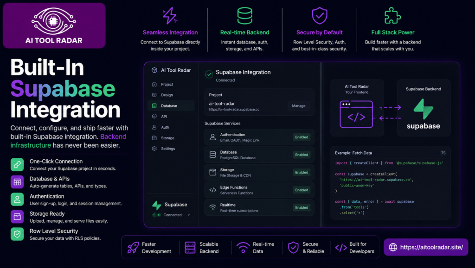Click the TS language label in code panel

coord(443,153)
